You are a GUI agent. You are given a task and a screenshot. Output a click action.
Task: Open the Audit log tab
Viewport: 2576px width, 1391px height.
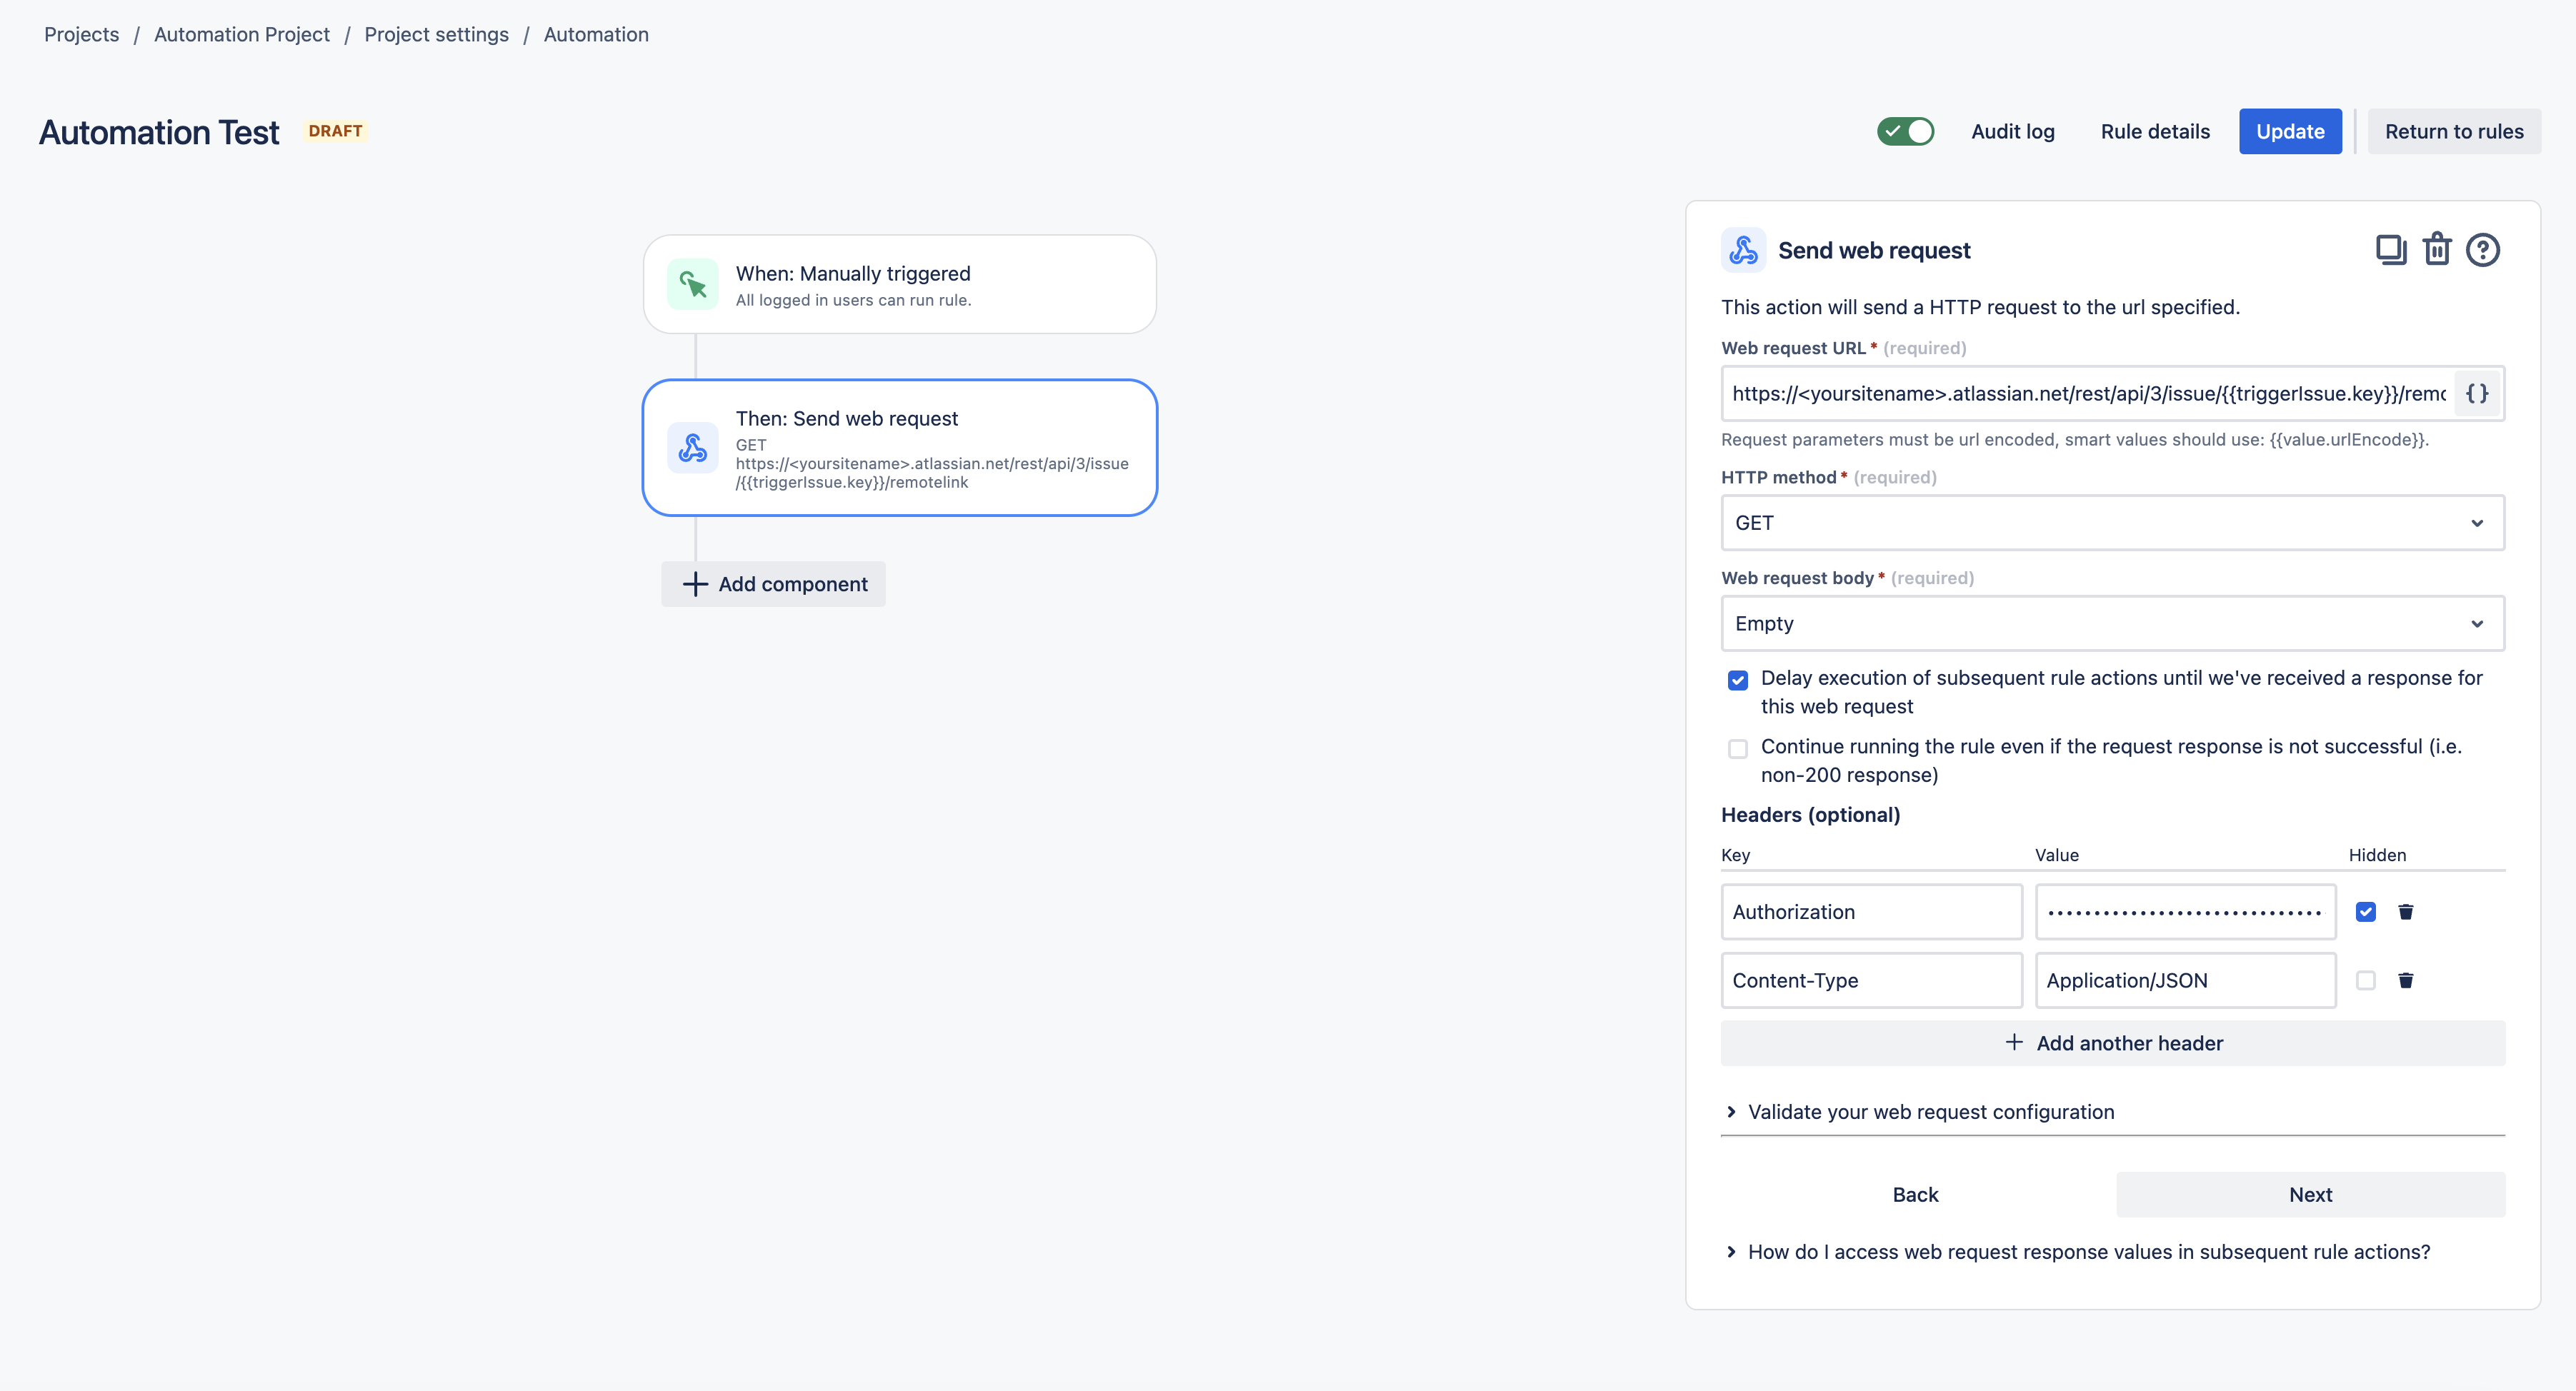(2012, 132)
